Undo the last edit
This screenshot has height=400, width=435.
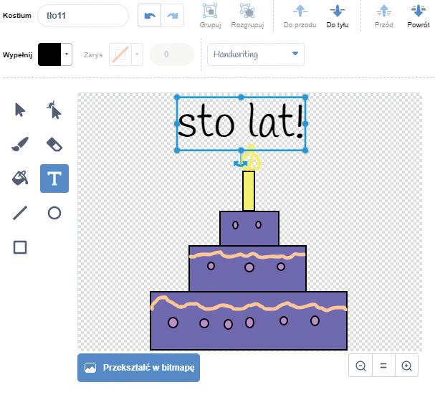[x=150, y=16]
